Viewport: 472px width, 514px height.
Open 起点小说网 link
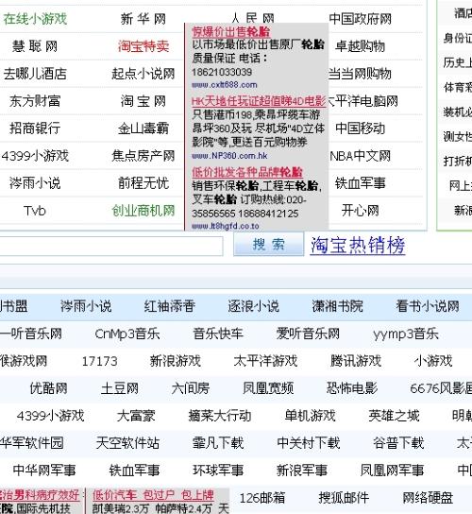tap(143, 74)
